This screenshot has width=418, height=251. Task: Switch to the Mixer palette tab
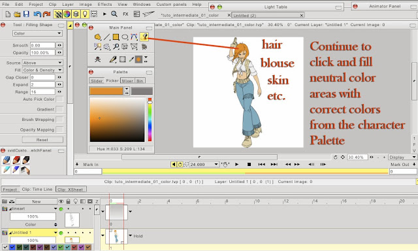click(127, 80)
